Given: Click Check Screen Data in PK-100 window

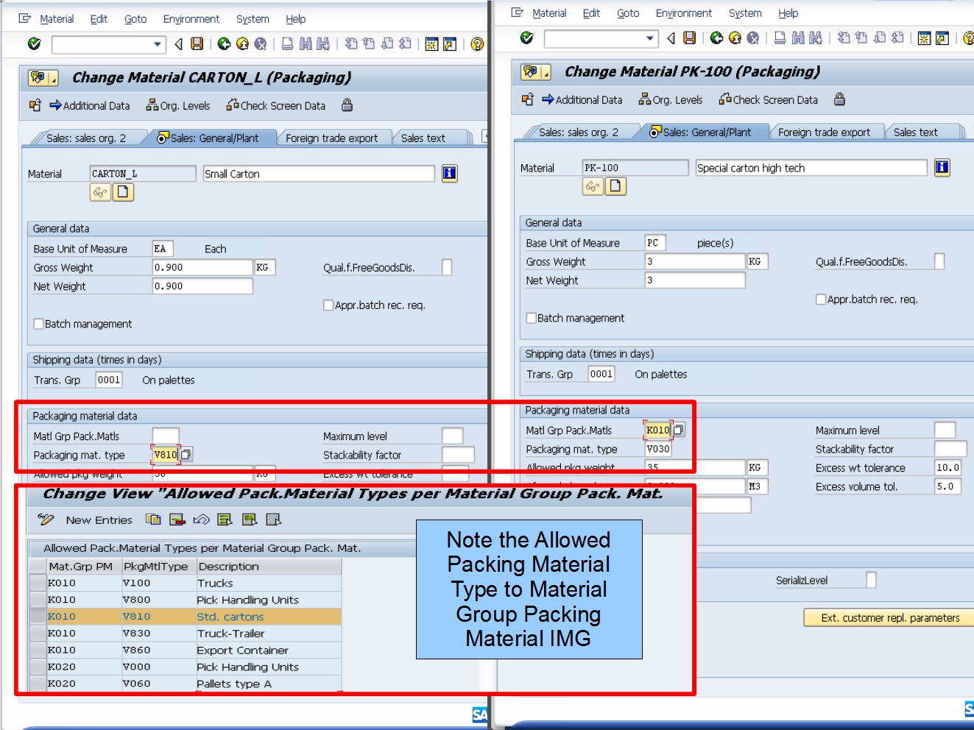Looking at the screenshot, I should point(769,100).
